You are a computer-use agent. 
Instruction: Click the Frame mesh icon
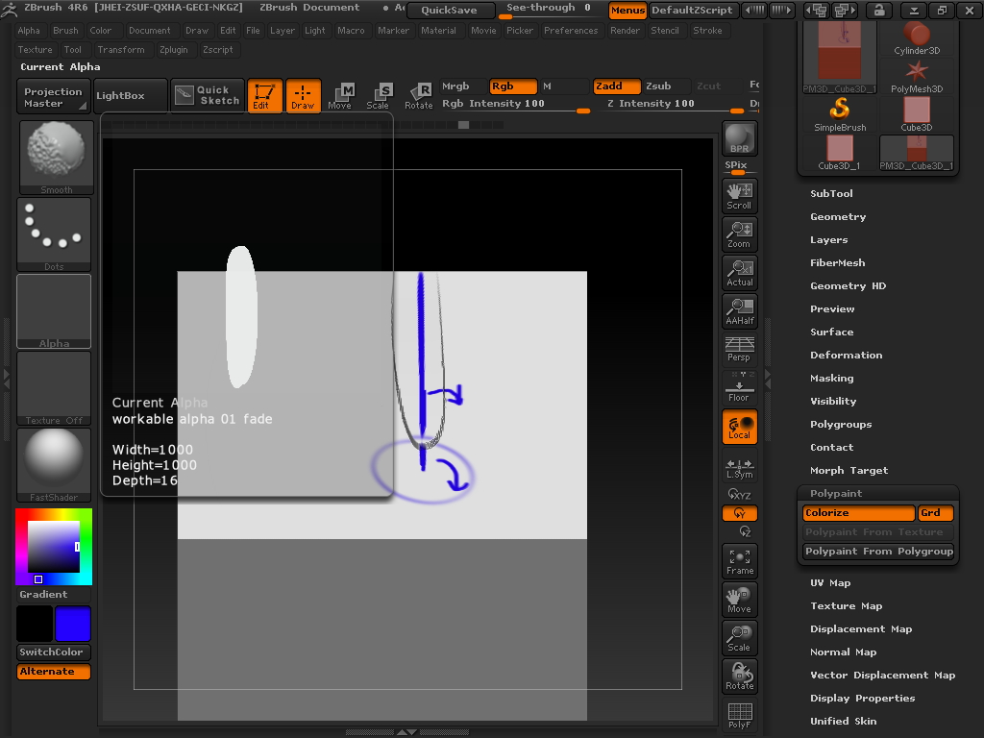coord(739,560)
